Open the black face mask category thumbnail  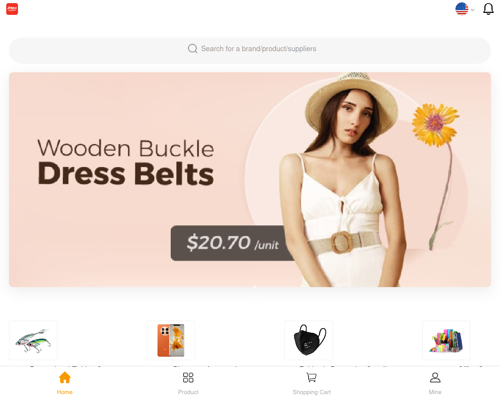[x=309, y=340]
